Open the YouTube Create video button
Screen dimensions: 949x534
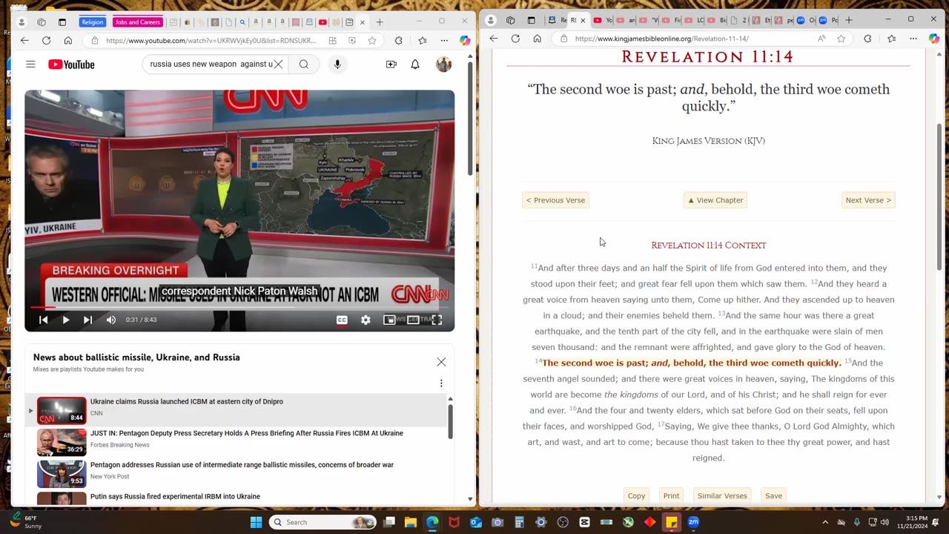[391, 65]
